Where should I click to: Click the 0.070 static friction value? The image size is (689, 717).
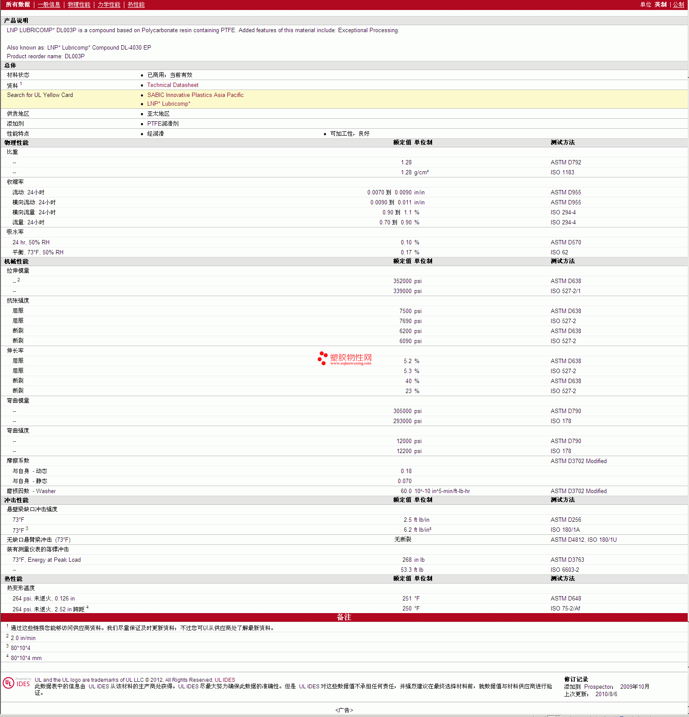point(404,481)
